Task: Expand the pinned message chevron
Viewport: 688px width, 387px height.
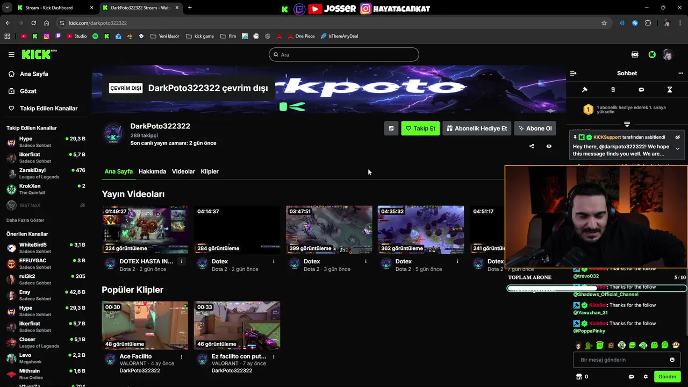Action: click(678, 149)
